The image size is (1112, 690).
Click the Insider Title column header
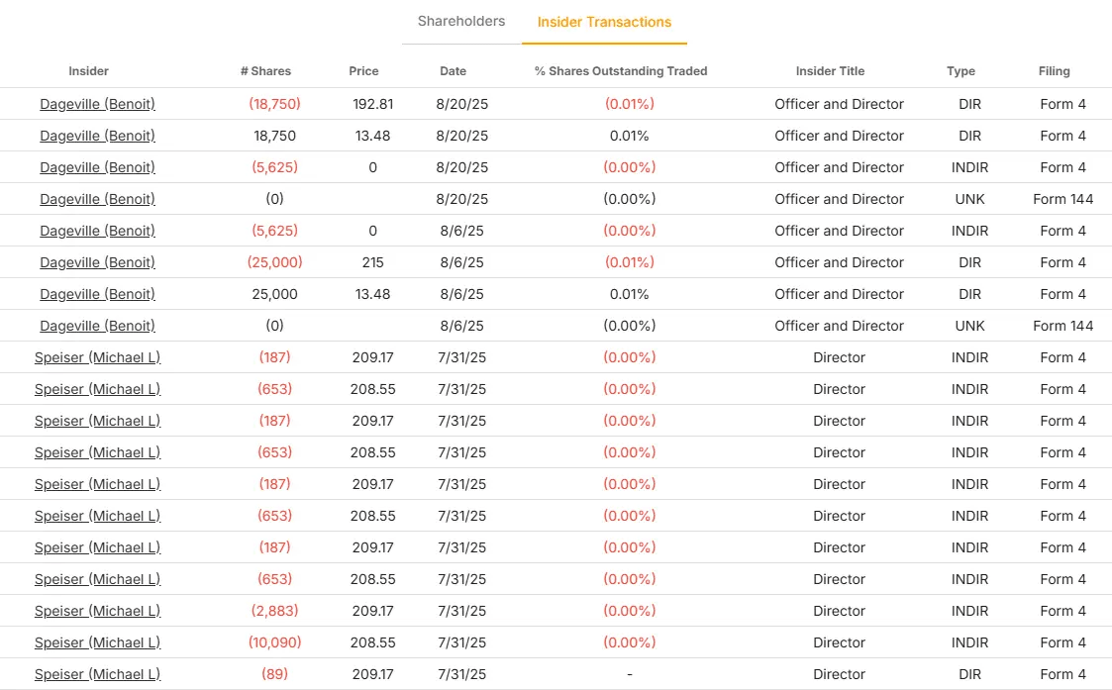[830, 71]
